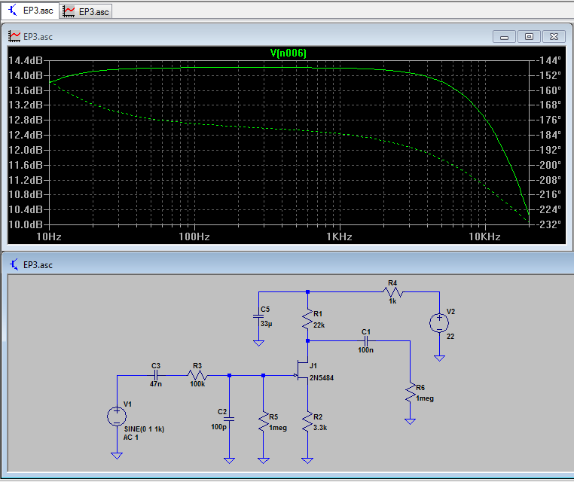Select the C3 input capacitor symbol
This screenshot has width=574, height=482.
tap(156, 374)
